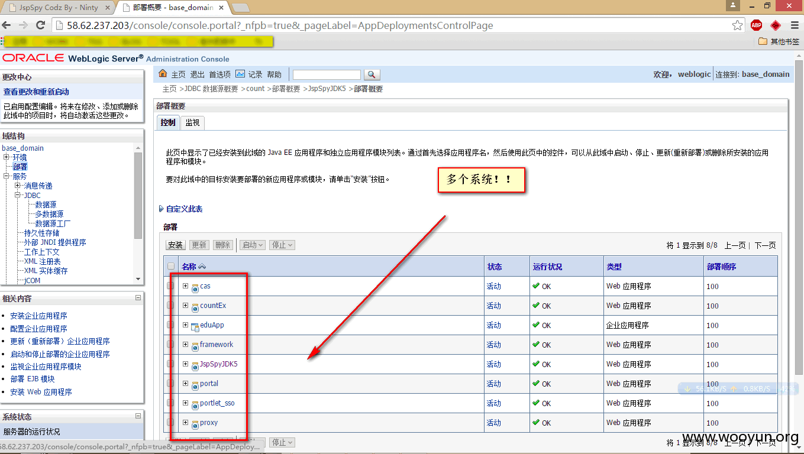This screenshot has width=804, height=454.
Task: Click the browser back arrow
Action: click(x=7, y=25)
